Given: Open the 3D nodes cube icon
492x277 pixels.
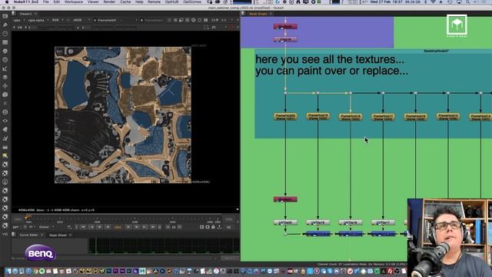Looking at the screenshot, I should (x=5, y=95).
